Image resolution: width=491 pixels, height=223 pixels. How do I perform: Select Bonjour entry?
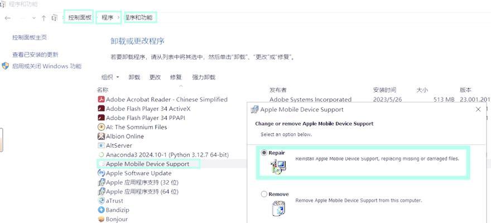[x=117, y=219]
